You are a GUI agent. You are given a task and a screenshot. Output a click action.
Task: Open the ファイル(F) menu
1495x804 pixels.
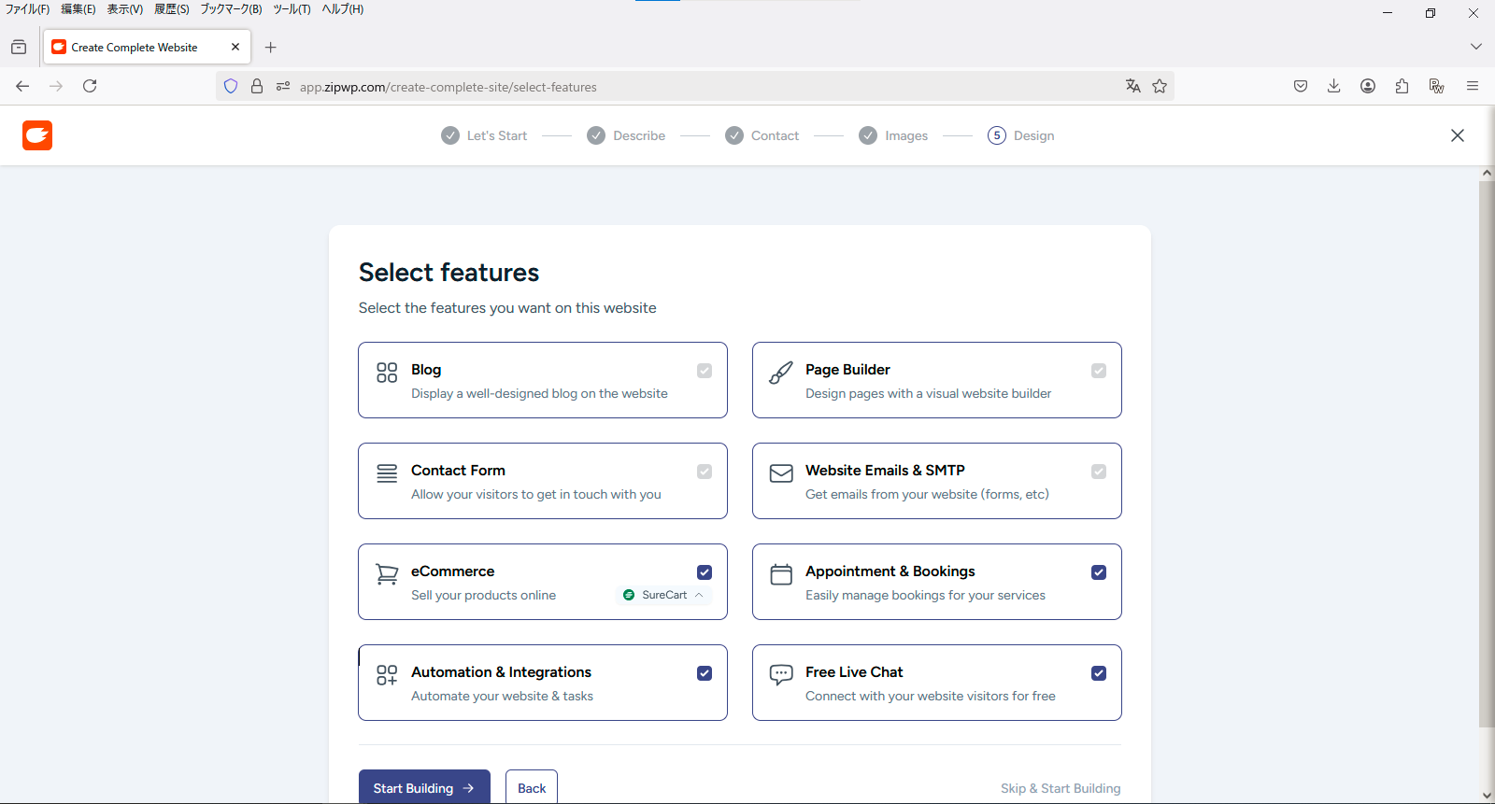click(x=28, y=9)
